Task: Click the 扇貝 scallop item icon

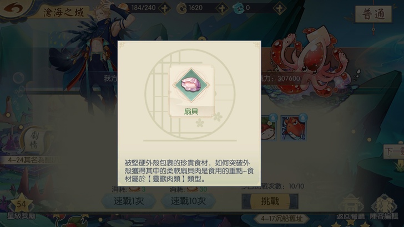Action: [191, 86]
